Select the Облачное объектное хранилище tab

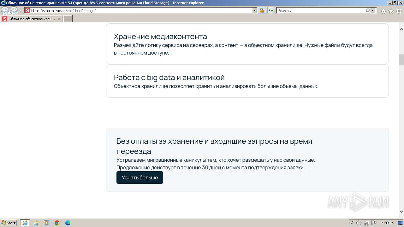point(32,19)
